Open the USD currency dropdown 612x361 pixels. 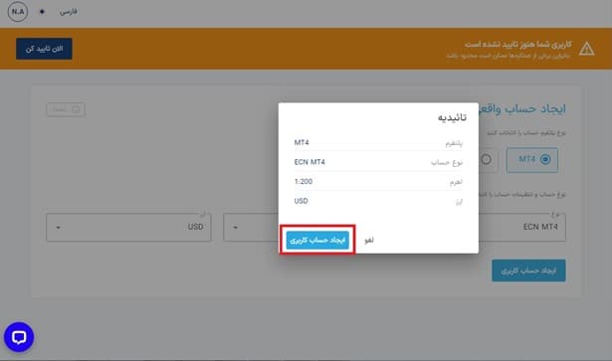point(128,228)
